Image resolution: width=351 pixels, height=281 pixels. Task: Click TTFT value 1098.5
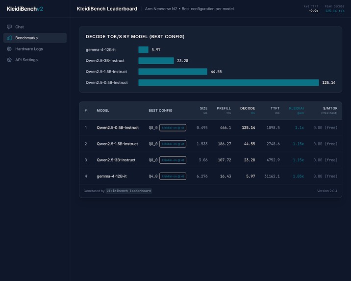pyautogui.click(x=273, y=128)
